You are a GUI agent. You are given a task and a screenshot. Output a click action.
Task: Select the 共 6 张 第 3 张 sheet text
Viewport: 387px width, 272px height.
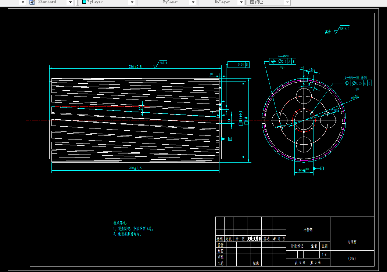(x=308, y=262)
